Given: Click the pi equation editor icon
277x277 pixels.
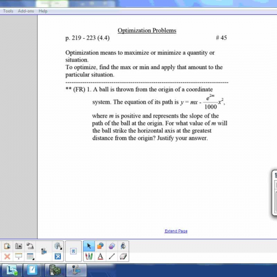Looking at the screenshot, I should 73,251.
